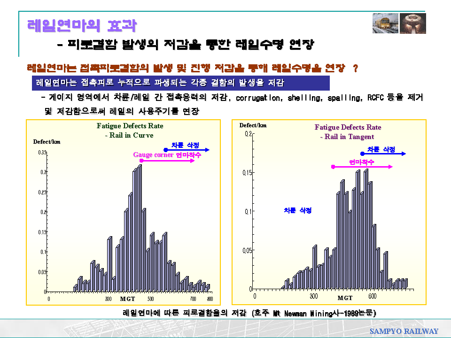Click the standalone blue 차륜 삭정 label
The image size is (451, 338).
click(x=297, y=211)
